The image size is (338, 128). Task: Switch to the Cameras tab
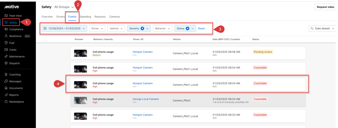[x=114, y=17]
